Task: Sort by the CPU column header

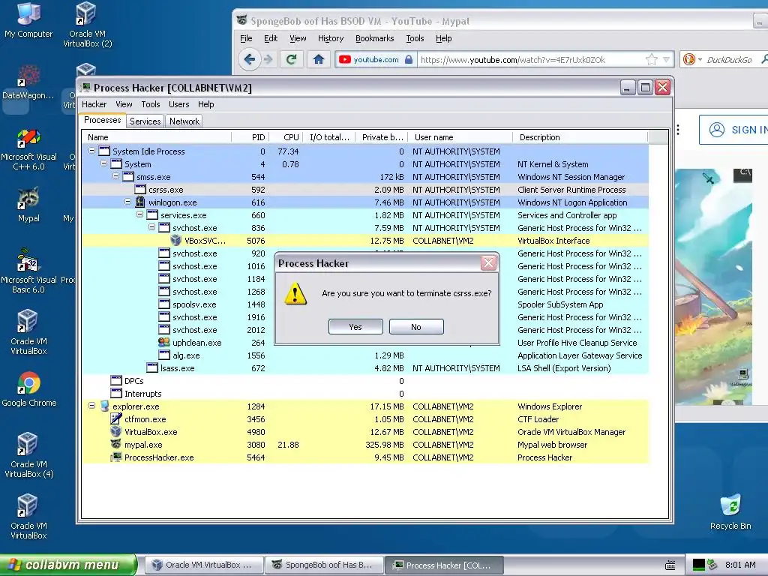Action: click(x=286, y=137)
